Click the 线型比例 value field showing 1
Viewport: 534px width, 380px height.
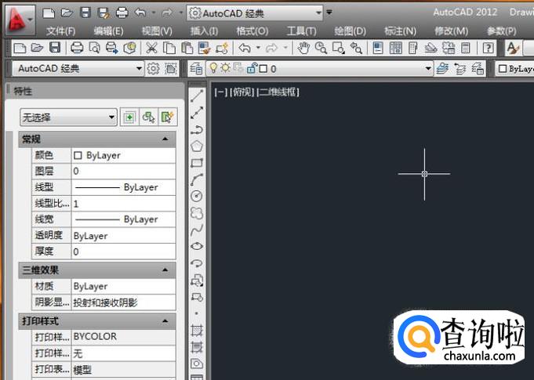coord(124,204)
